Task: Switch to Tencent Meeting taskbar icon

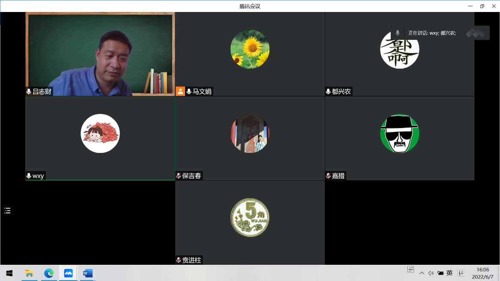Action: [68, 273]
